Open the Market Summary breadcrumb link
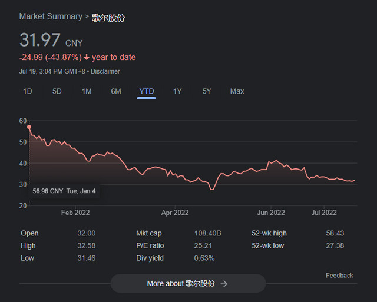Screen dimensions: 377x302 click(51, 16)
